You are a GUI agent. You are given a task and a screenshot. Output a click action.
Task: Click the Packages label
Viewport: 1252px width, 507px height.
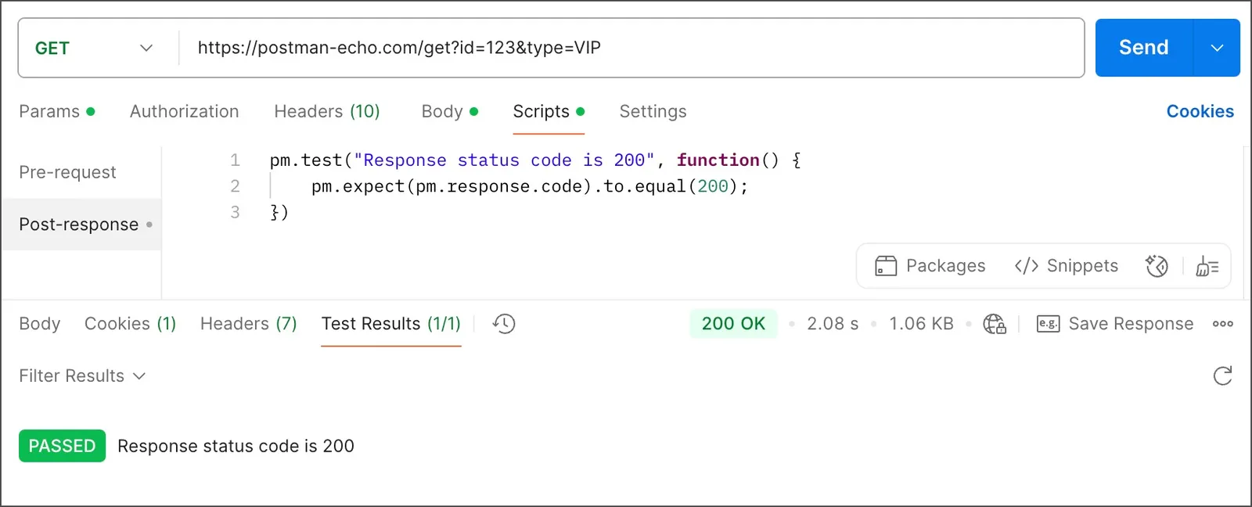945,266
